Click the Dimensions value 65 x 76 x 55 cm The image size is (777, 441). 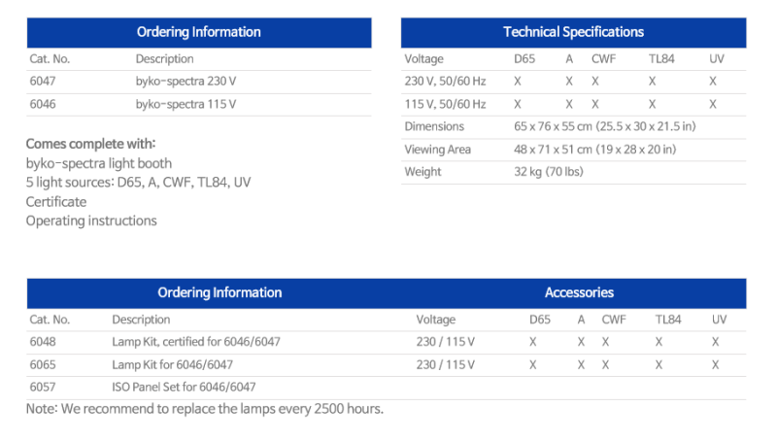tap(604, 126)
